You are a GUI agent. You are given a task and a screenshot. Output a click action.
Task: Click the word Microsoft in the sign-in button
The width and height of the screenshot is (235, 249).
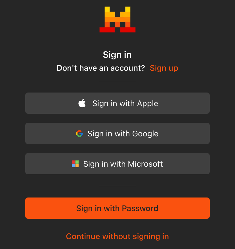[x=145, y=164]
